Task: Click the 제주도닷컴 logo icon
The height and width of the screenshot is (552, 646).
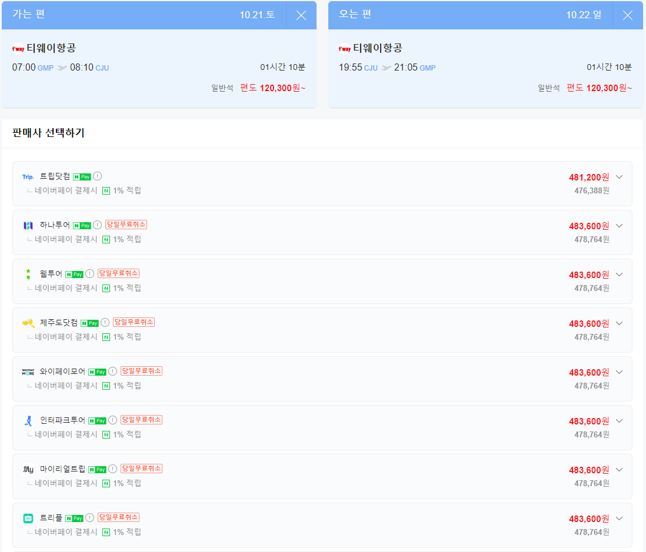Action: coord(28,323)
